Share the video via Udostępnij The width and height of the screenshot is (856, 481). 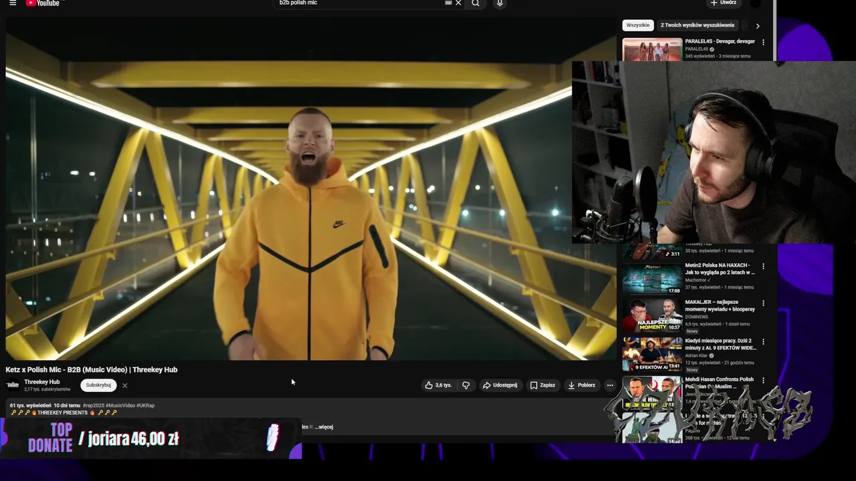point(500,385)
